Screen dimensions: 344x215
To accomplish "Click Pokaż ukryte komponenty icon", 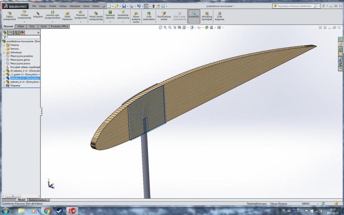I will click(x=95, y=16).
